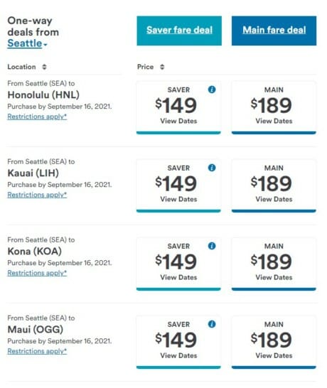Sort by Location using sort arrows
Screen dimensions: 327x388
[x=44, y=67]
